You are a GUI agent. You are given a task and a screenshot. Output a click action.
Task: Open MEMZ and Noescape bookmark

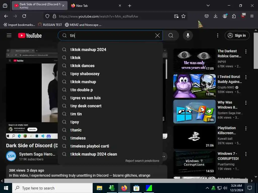[83, 25]
